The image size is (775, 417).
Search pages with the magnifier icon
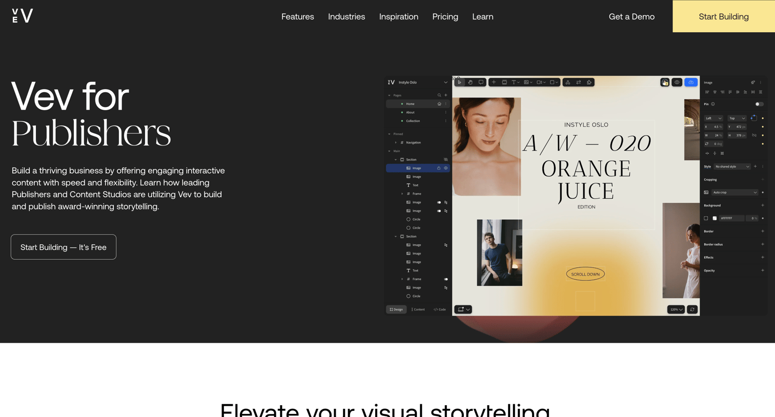439,95
